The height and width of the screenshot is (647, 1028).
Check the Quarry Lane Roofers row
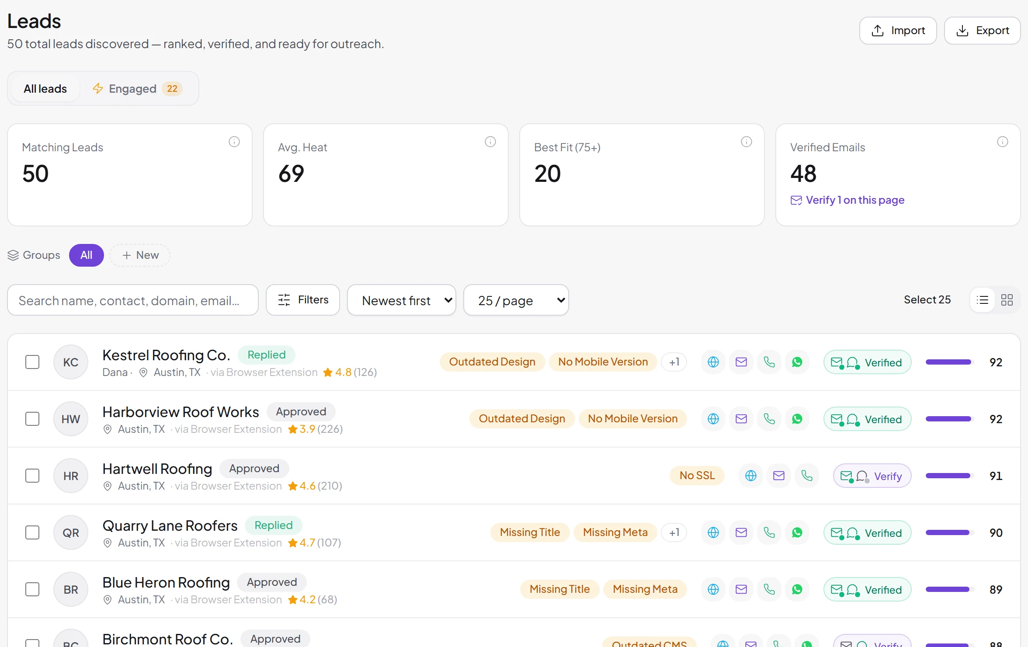(x=32, y=532)
